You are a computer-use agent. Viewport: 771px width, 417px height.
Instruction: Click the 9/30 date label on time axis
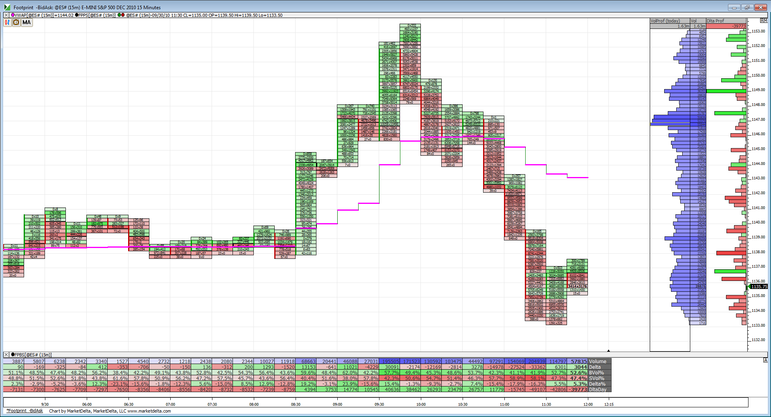45,404
